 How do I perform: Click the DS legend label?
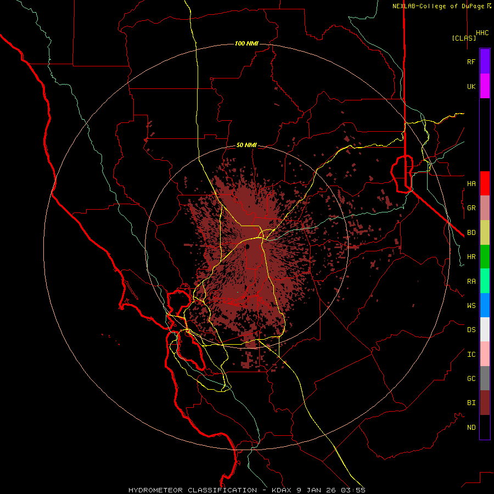point(471,330)
